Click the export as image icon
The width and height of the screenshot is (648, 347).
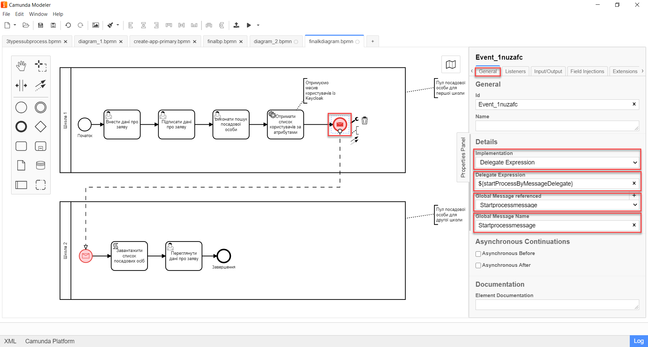coord(96,25)
